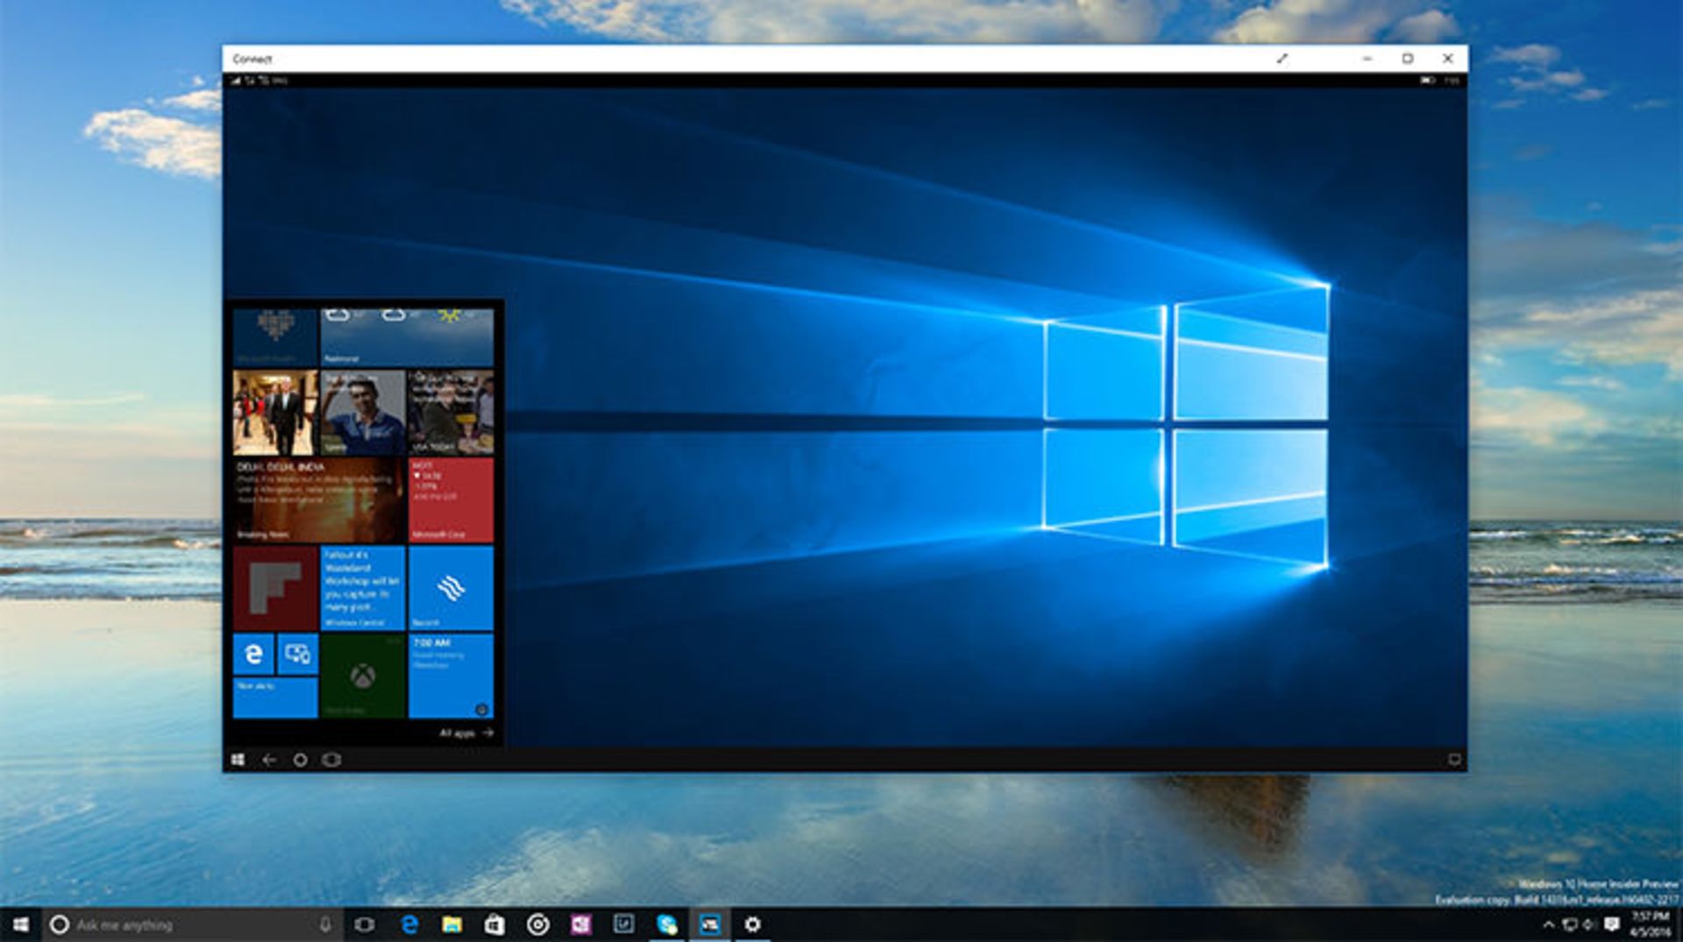This screenshot has width=1683, height=942.
Task: Click the network icon in system tray
Action: pos(1569,924)
